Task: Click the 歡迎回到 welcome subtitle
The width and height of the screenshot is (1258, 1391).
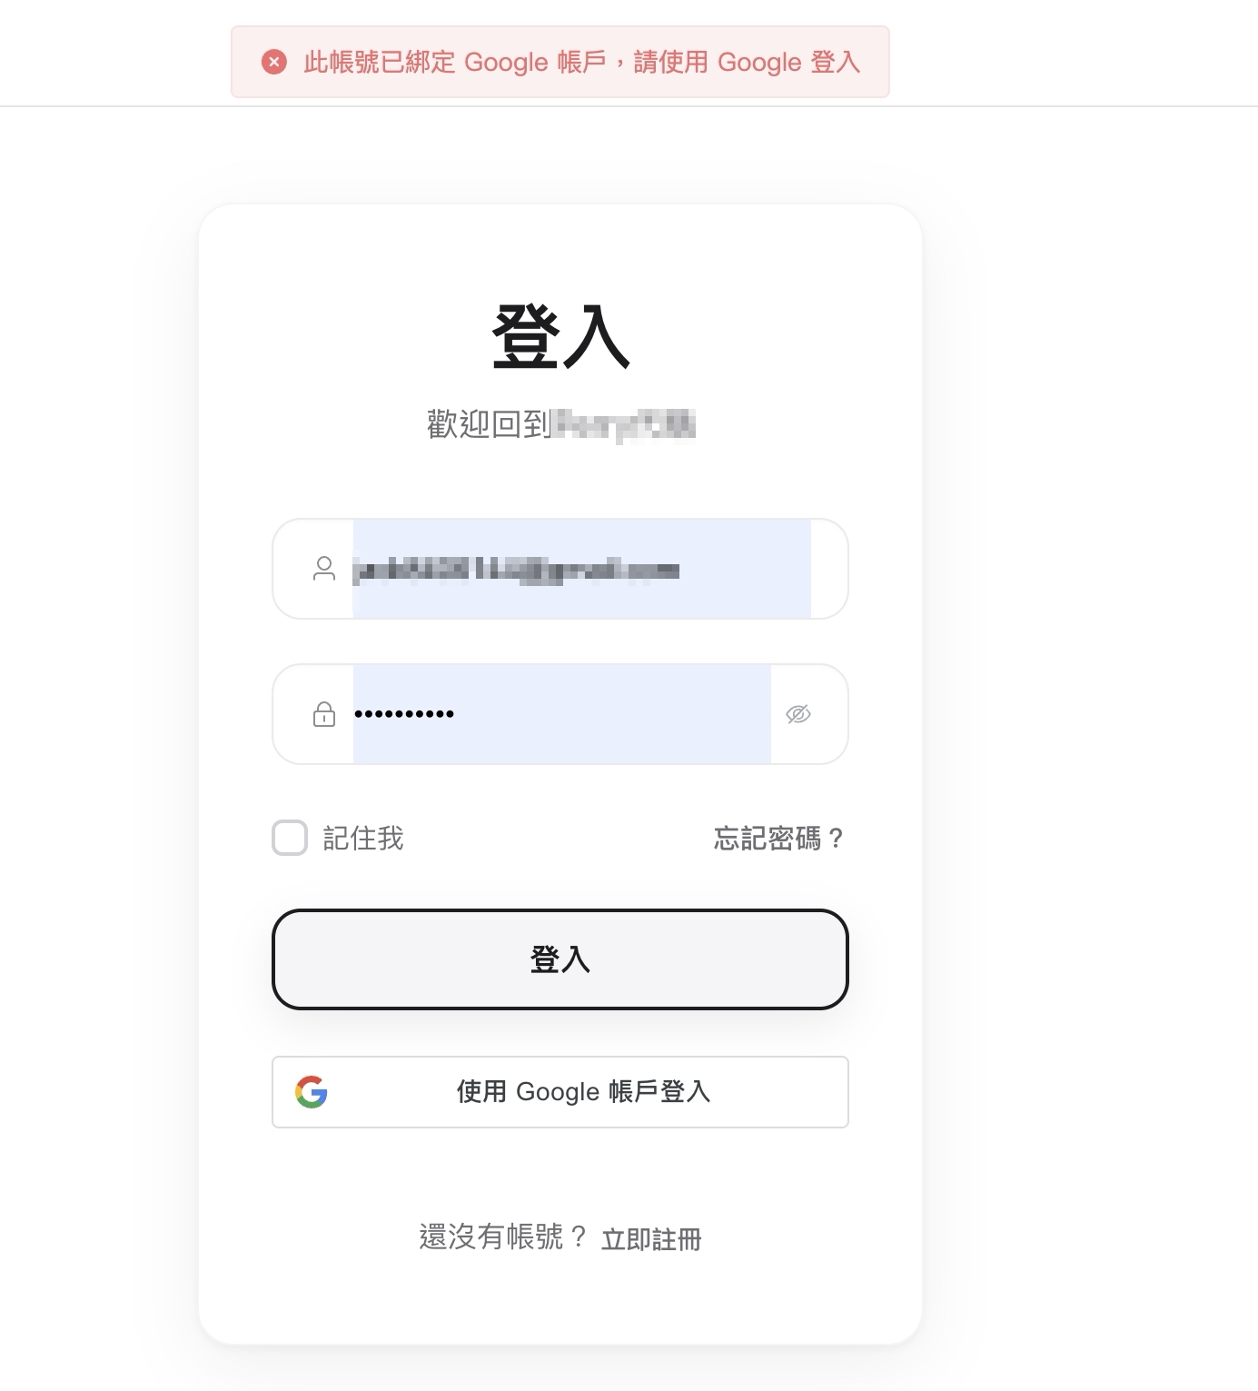Action: (x=489, y=424)
